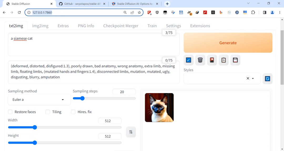Viewport: 284px width, 151px height.
Task: Expand the Styles dropdown arrow
Action: [253, 78]
